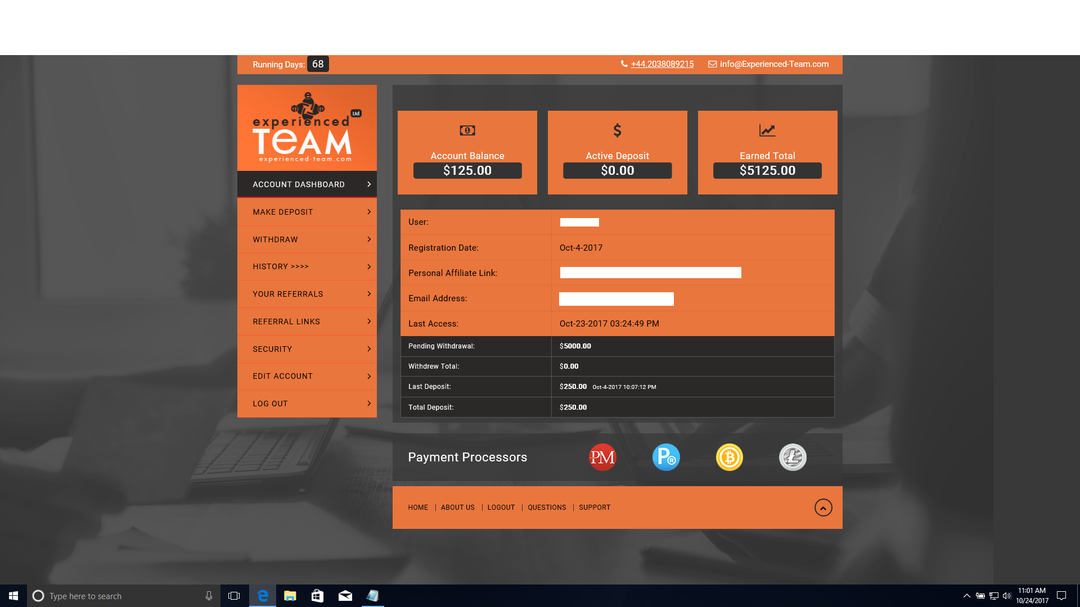1080x607 pixels.
Task: Expand the Your Referrals chevron
Action: coord(369,294)
